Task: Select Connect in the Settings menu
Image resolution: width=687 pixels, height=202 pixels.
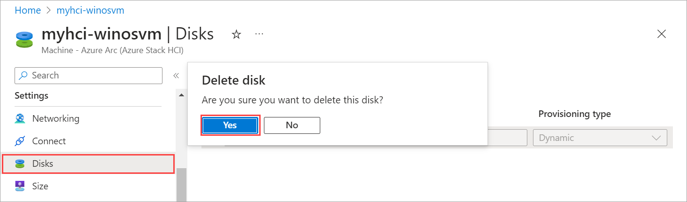Action: pyautogui.click(x=49, y=141)
